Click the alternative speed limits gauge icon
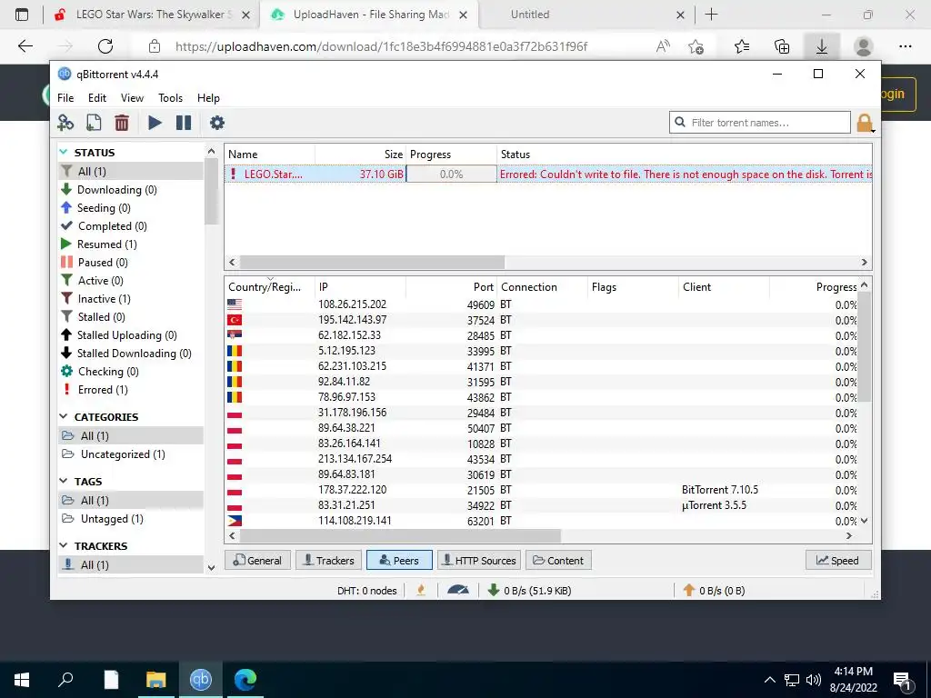Viewport: 931px width, 698px height. coord(458,590)
